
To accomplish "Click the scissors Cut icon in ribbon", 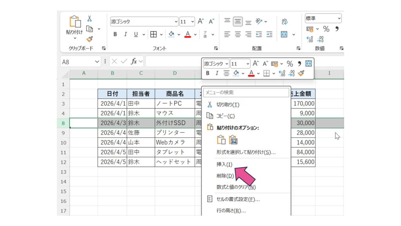I will pos(89,18).
